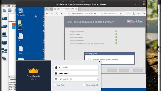
Task: Click Edge share icon
Action: [x=139, y=13]
